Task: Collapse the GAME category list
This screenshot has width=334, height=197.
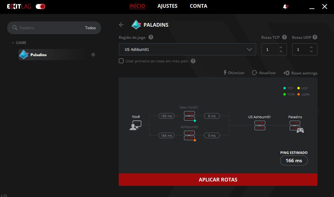Action: [x=13, y=43]
